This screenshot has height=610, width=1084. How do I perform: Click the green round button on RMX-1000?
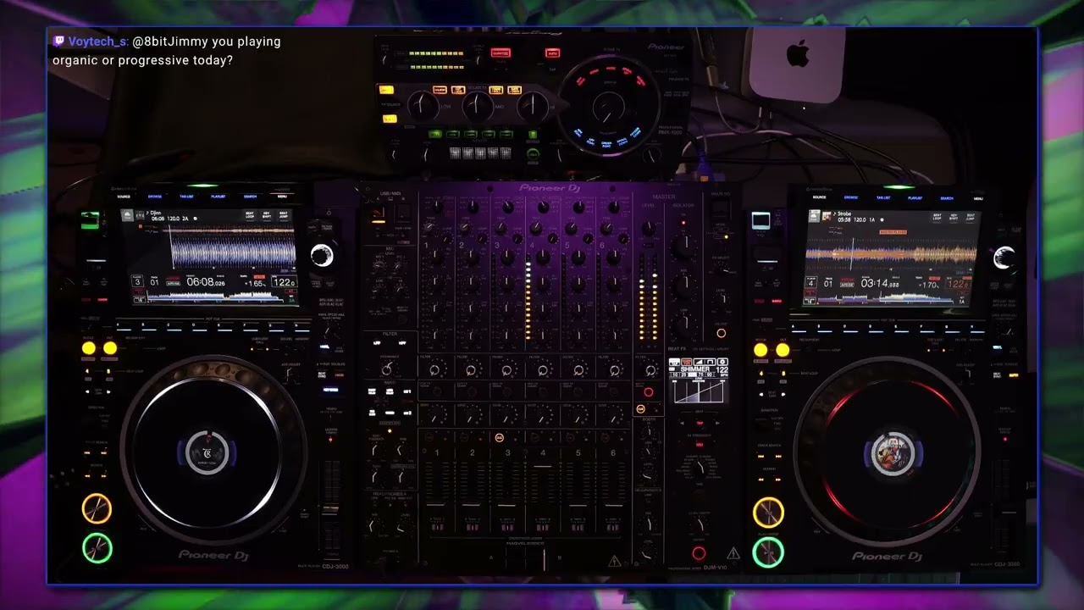533,154
